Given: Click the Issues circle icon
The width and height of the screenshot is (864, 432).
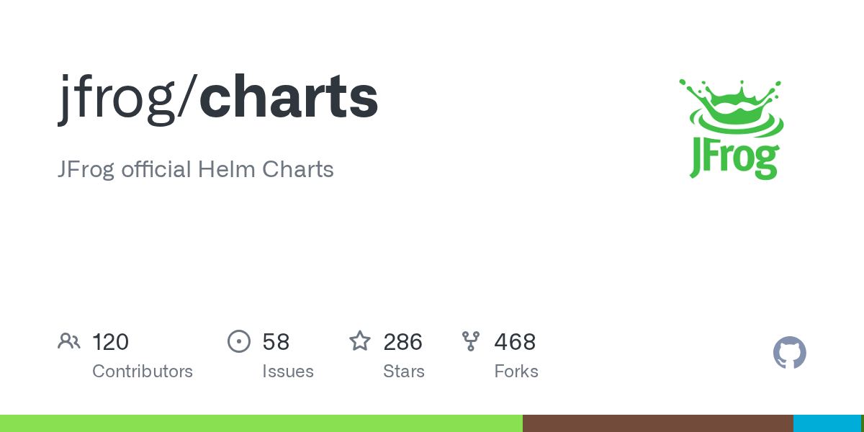Looking at the screenshot, I should (239, 341).
